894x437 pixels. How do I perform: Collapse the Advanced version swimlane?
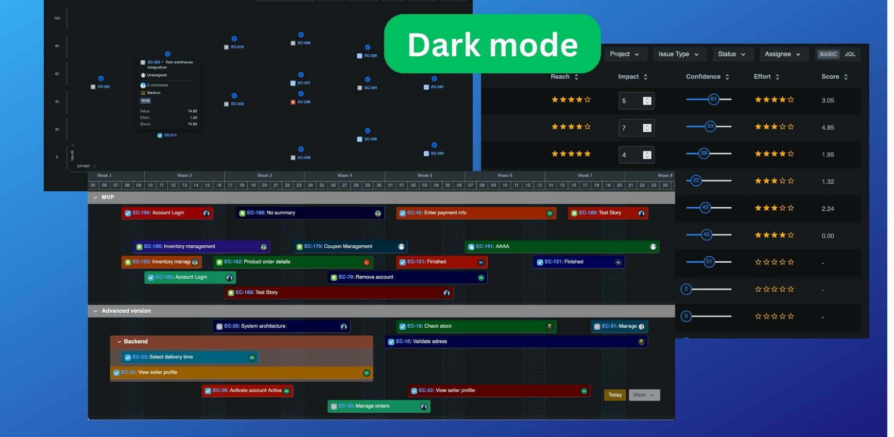point(95,311)
